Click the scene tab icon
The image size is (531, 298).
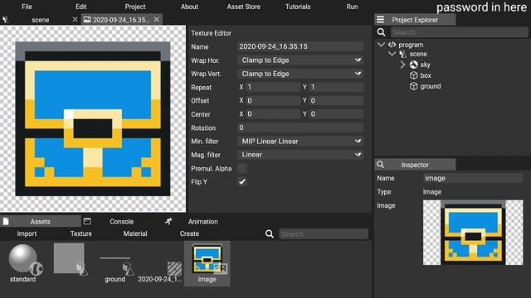coord(6,20)
